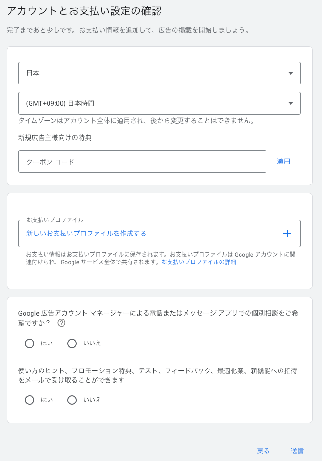322x461 pixels.
Task: Apply the coupon with 適用
Action: (x=283, y=161)
